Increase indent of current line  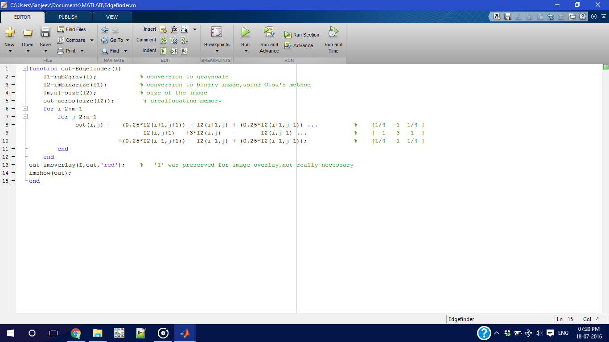tap(174, 50)
